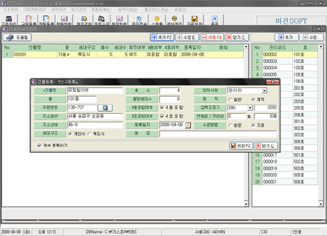Select the 방문 collection method radio
The width and height of the screenshot is (327, 236).
pyautogui.click(x=230, y=126)
